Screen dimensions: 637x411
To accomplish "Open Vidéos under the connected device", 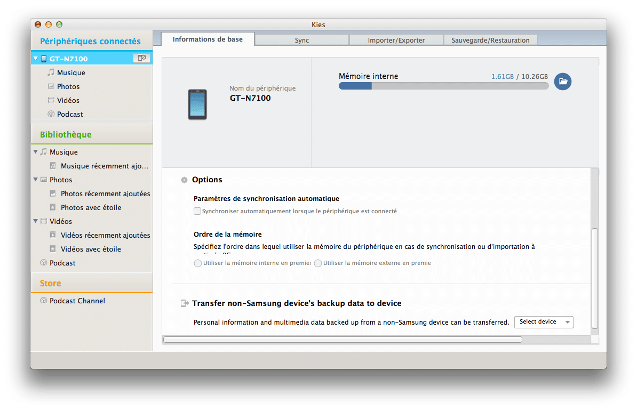I will pyautogui.click(x=68, y=100).
